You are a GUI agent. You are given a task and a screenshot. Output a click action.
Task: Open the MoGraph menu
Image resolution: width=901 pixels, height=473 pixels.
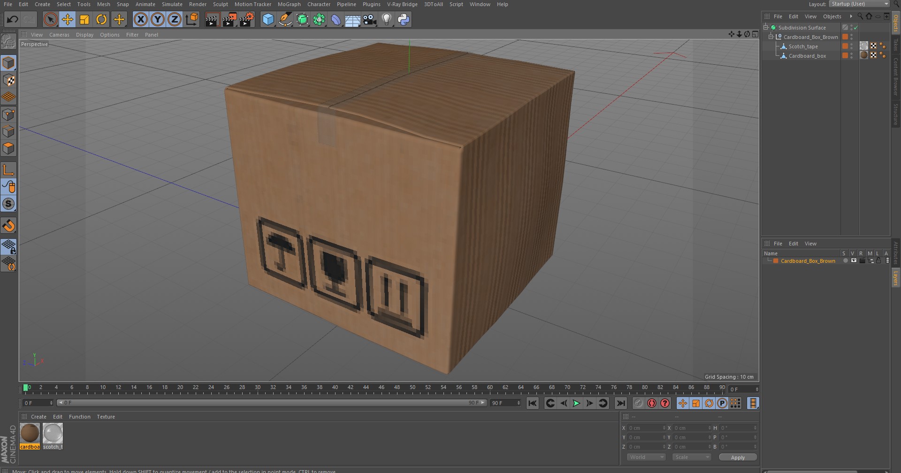tap(289, 4)
